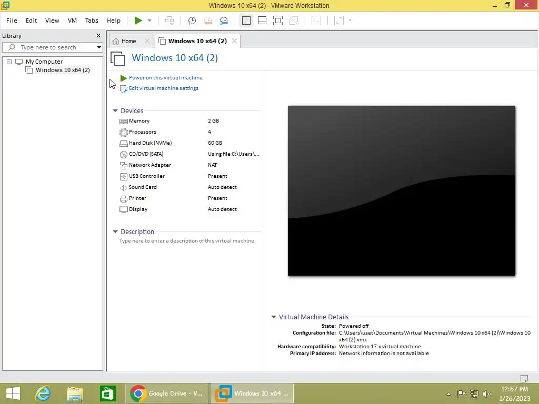Click the "Using file C:\Users\..." value
This screenshot has height=404, width=539.
(233, 154)
